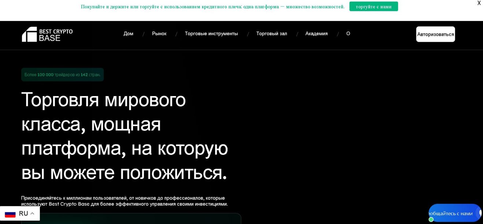The height and width of the screenshot is (224, 483).
Task: Close the top promo banner with X
Action: click(479, 3)
